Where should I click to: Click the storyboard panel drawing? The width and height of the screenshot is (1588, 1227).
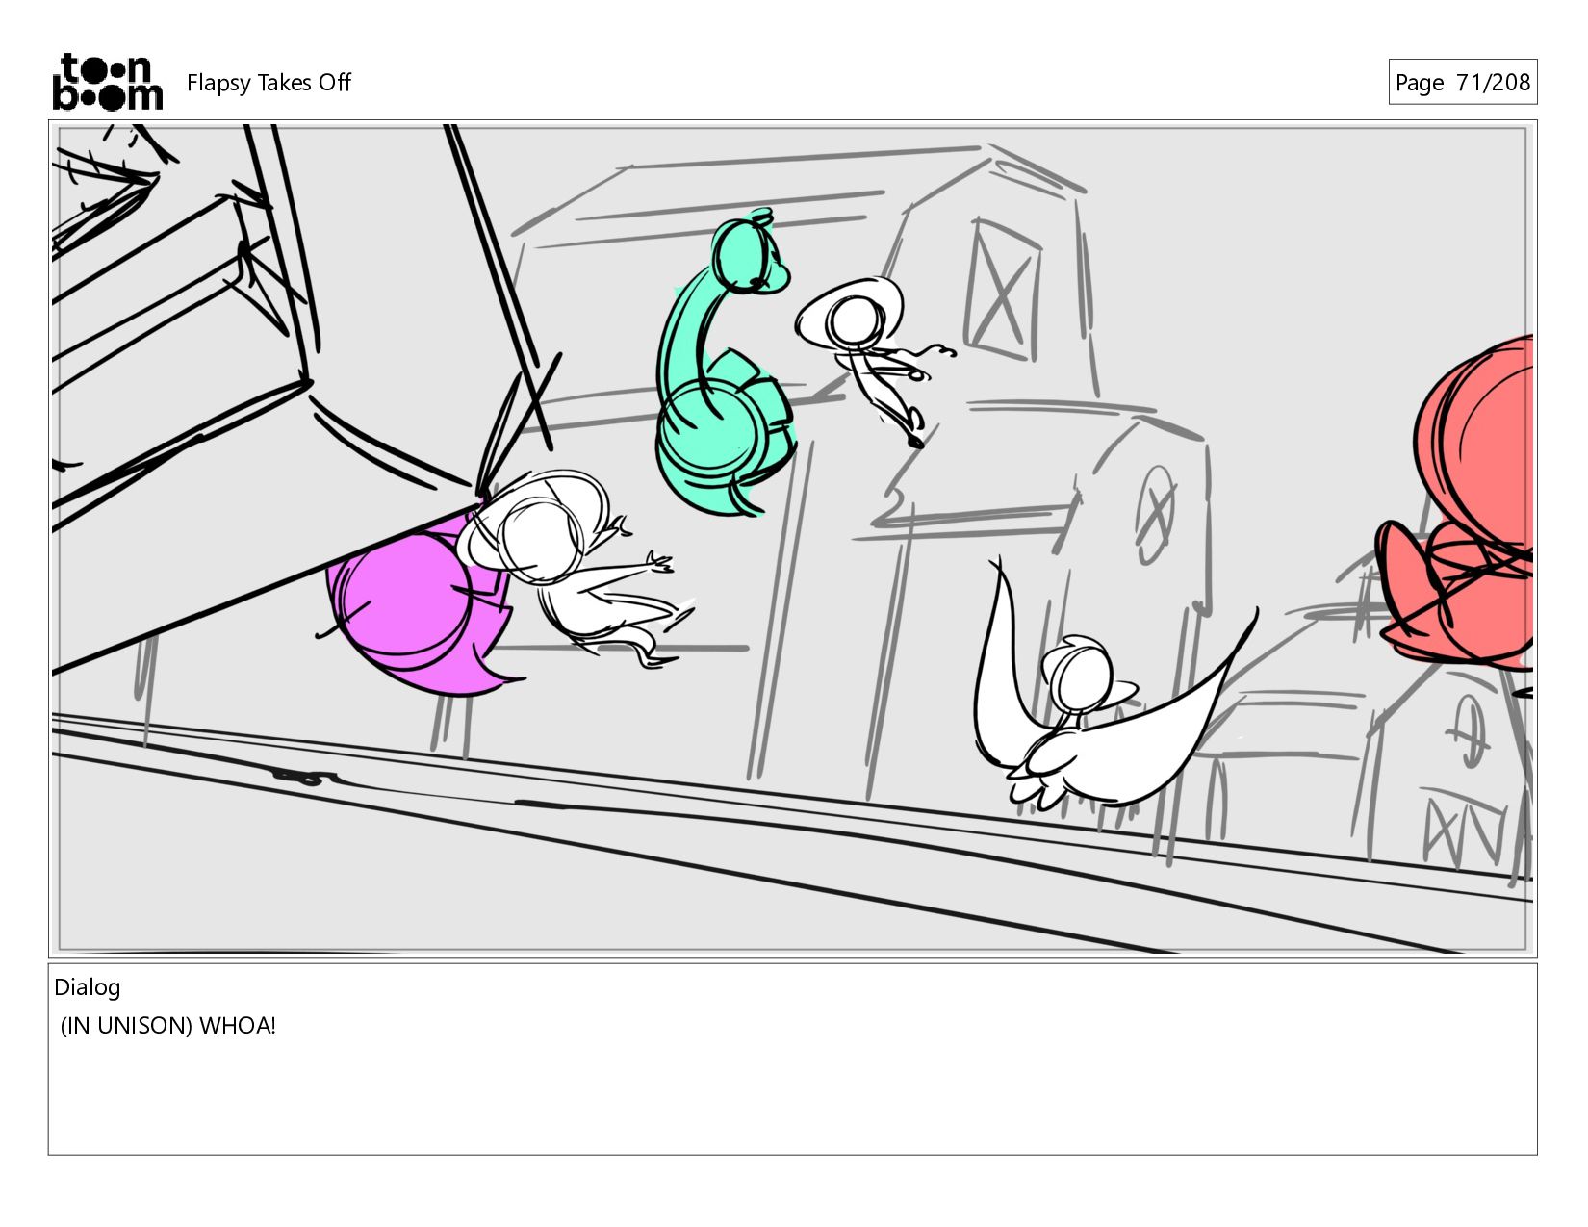click(x=792, y=538)
